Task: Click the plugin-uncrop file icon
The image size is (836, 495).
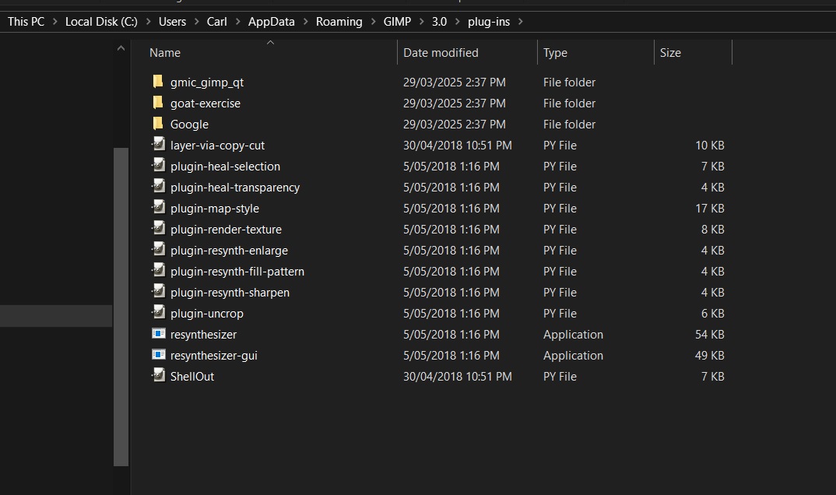Action: pos(158,313)
